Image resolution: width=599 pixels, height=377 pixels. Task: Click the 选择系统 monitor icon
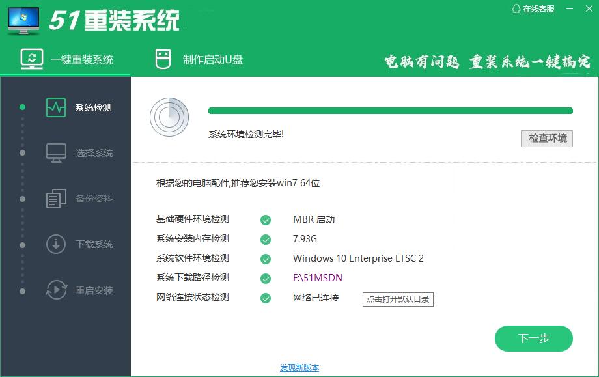[57, 153]
